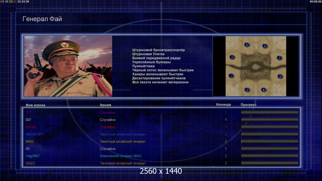This screenshot has height=181, width=322.
Task: Click the loading progress bar for mag0897
Action: point(270,156)
